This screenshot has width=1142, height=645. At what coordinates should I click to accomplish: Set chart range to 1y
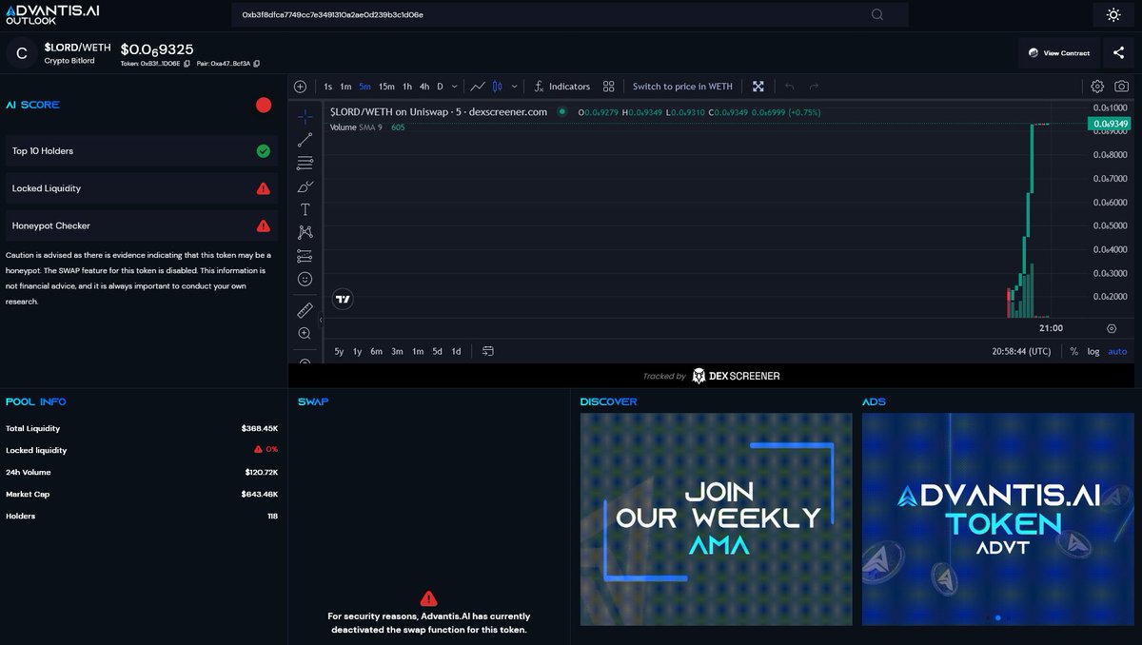pos(358,351)
